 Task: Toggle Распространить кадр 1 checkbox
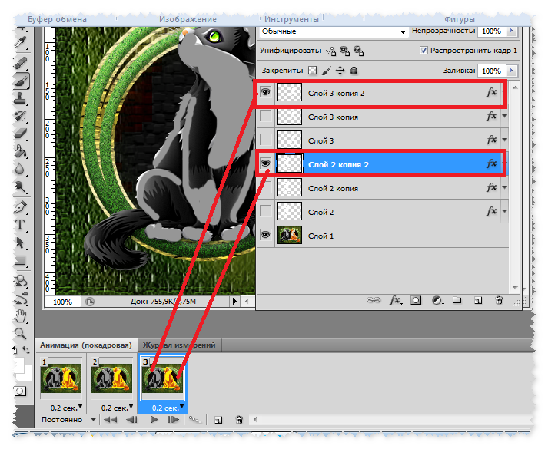423,51
